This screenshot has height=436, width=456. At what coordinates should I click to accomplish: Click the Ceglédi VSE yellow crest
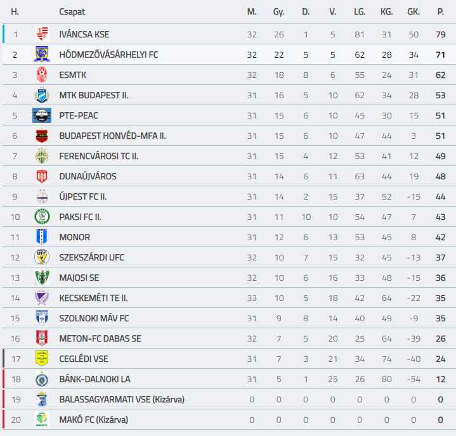coord(42,358)
